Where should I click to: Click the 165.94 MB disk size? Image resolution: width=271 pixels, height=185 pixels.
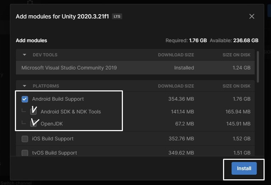point(238,112)
